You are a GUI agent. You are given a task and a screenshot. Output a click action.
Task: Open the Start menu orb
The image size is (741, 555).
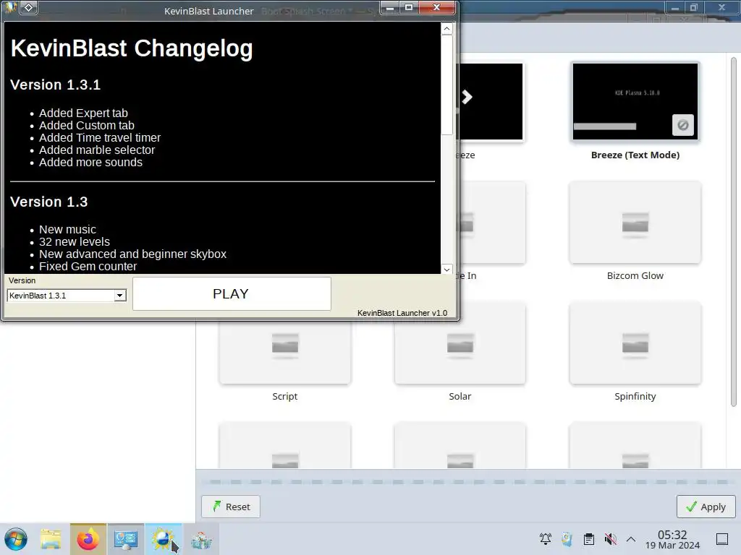pyautogui.click(x=16, y=539)
